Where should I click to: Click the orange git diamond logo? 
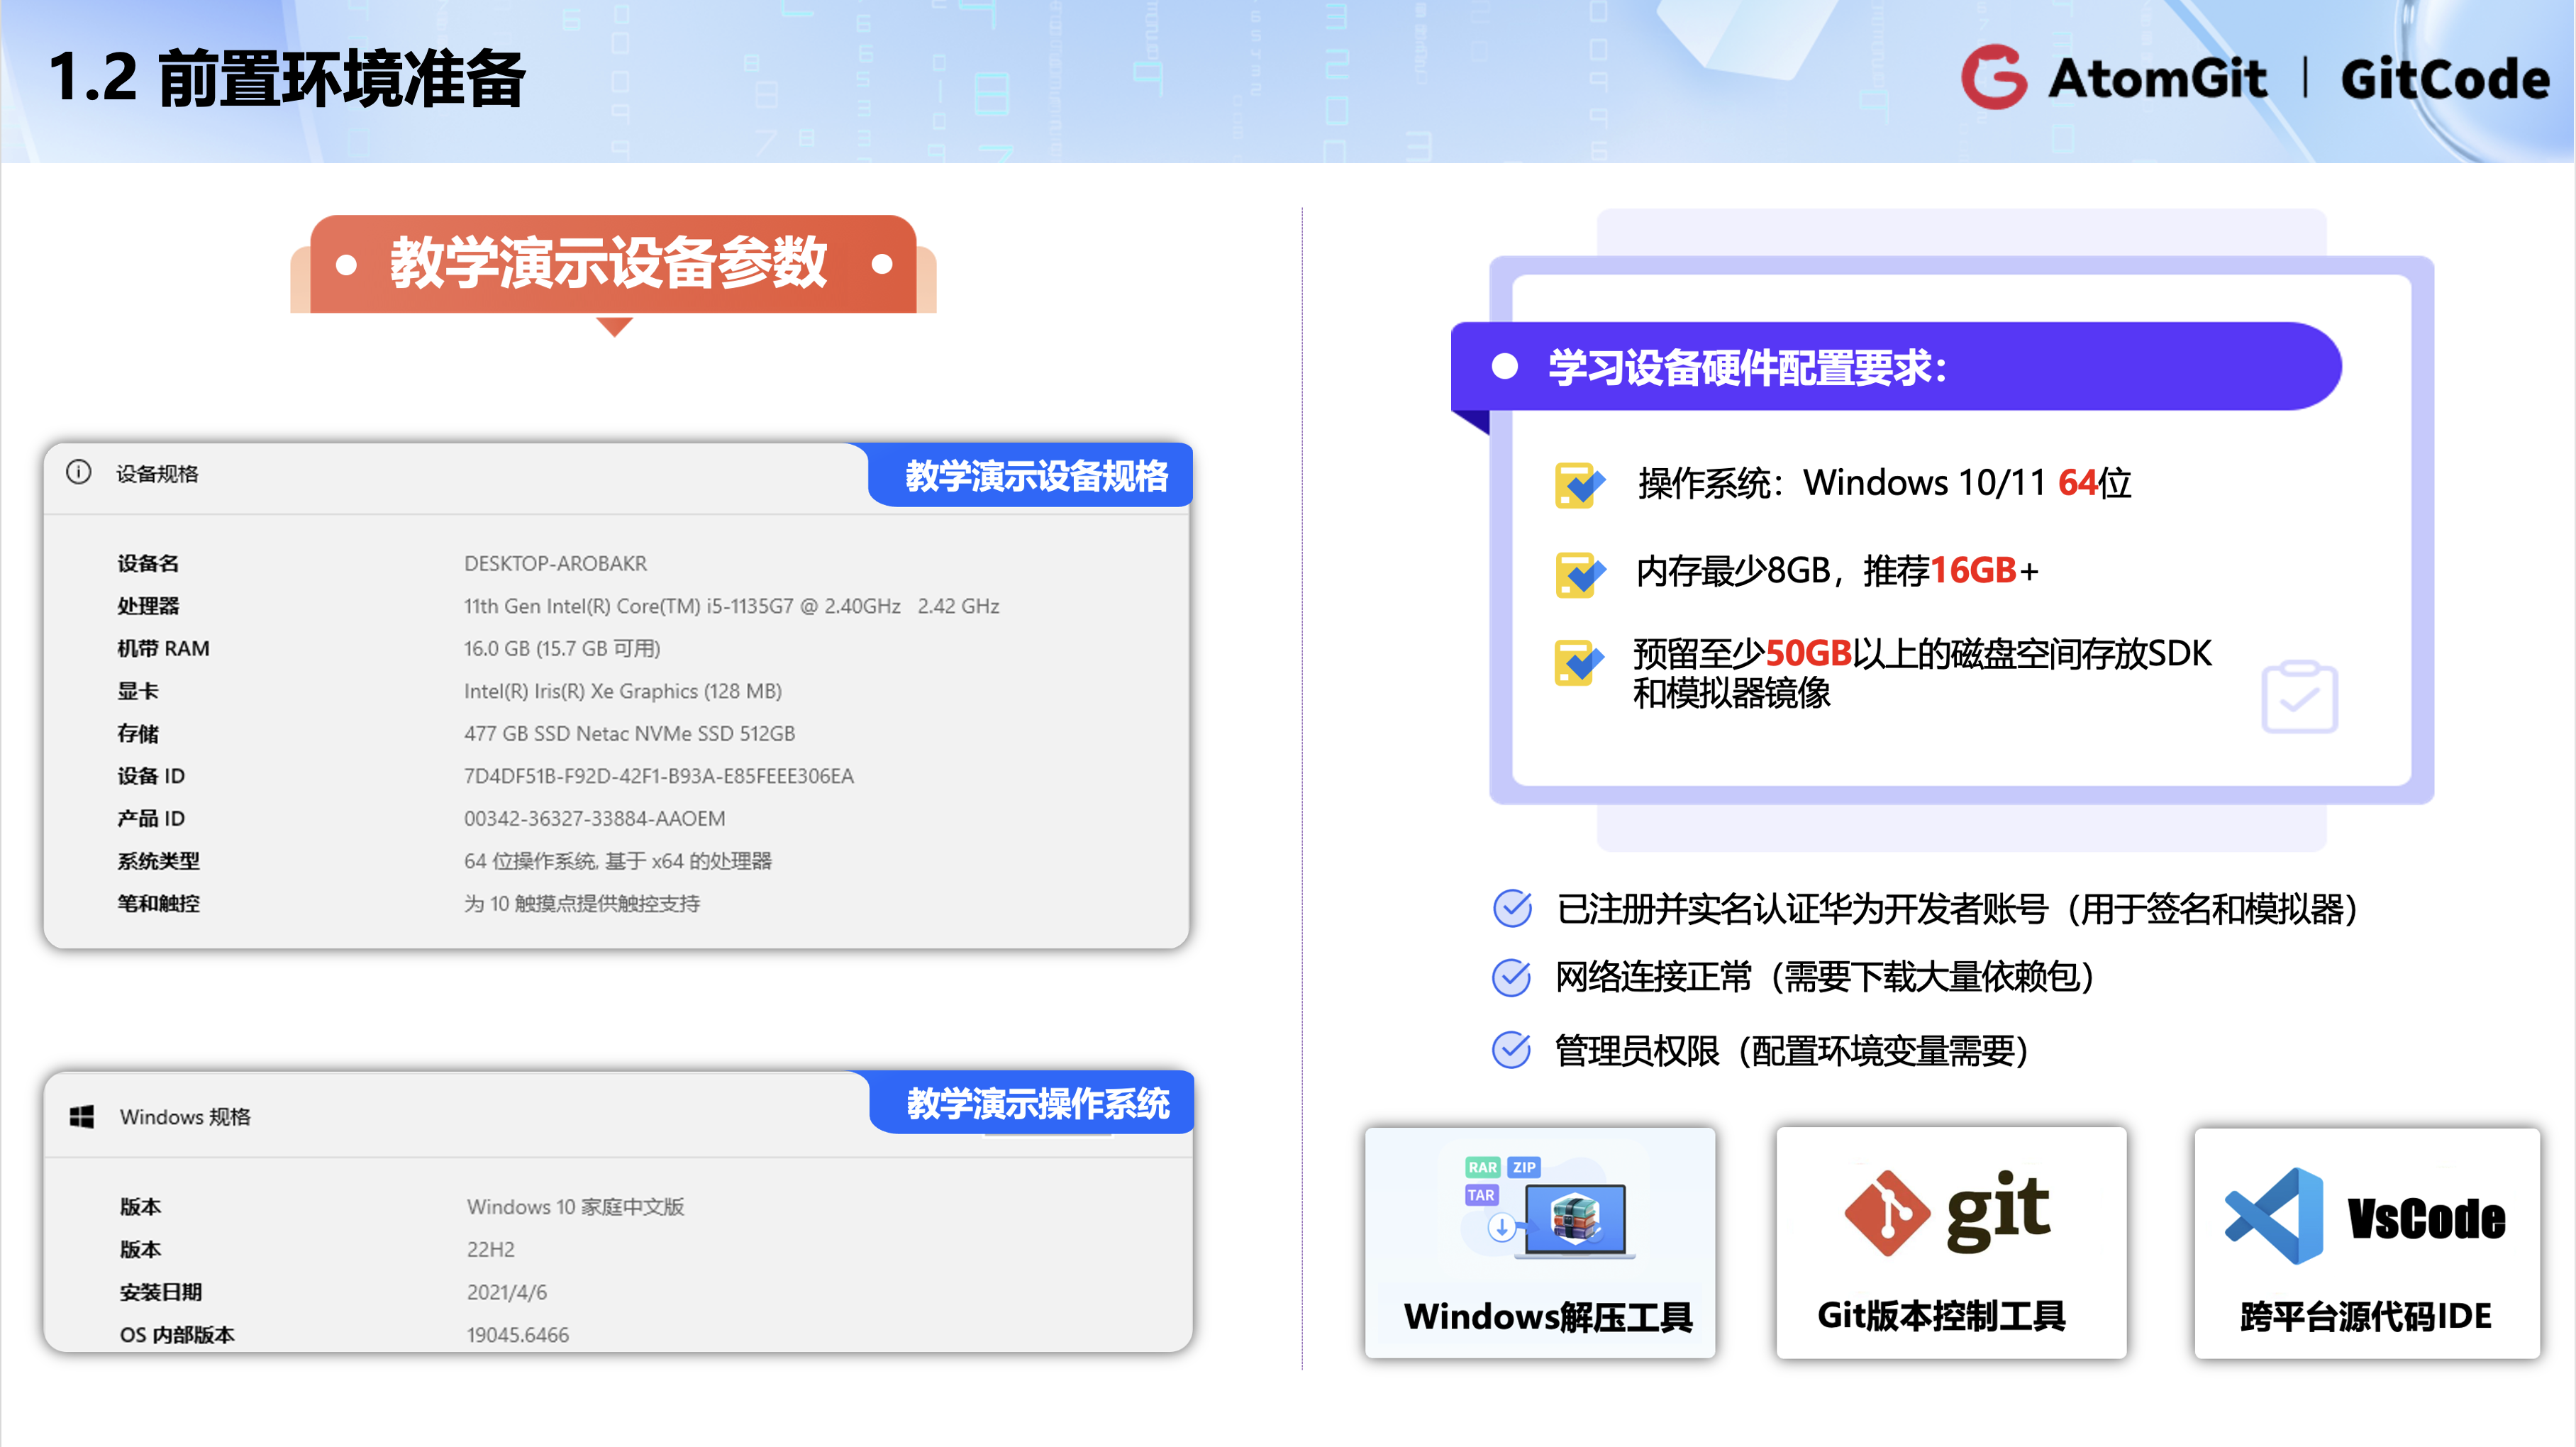(x=1887, y=1212)
